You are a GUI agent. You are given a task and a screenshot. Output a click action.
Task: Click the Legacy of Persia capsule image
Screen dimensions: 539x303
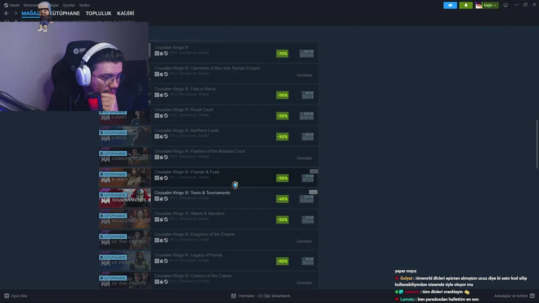click(125, 260)
